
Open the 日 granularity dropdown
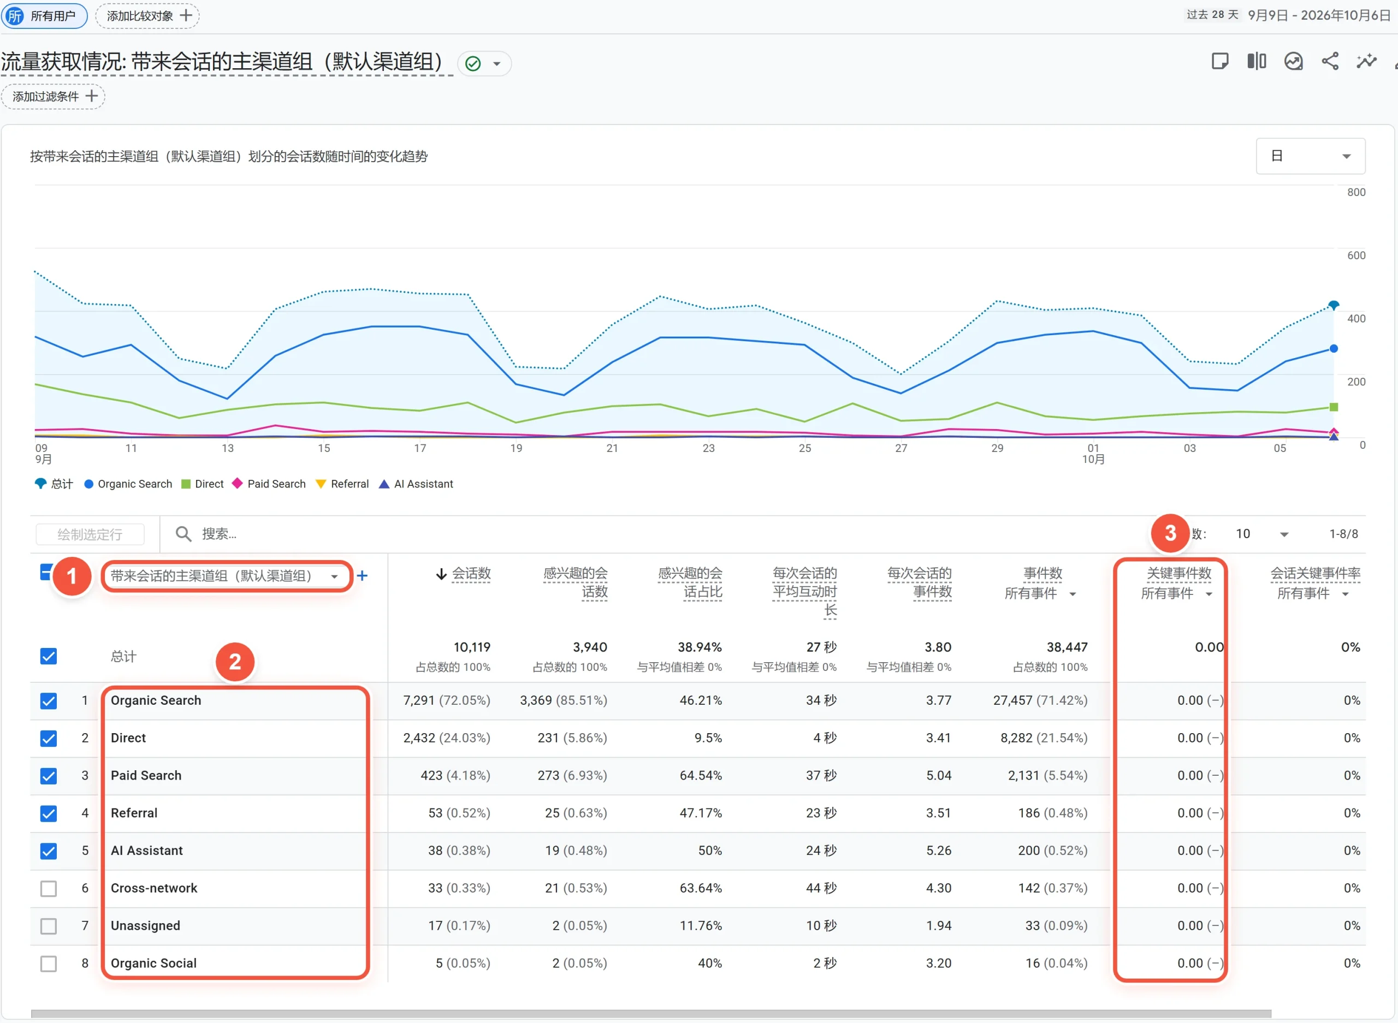coord(1310,156)
